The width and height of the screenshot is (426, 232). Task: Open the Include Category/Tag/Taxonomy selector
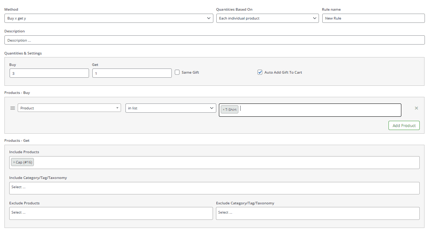(x=214, y=188)
